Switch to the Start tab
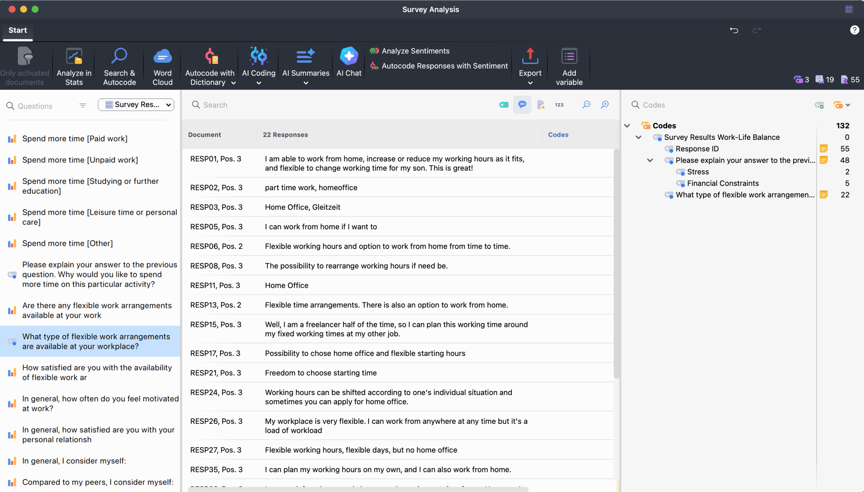Viewport: 864px width, 492px height. click(x=18, y=30)
